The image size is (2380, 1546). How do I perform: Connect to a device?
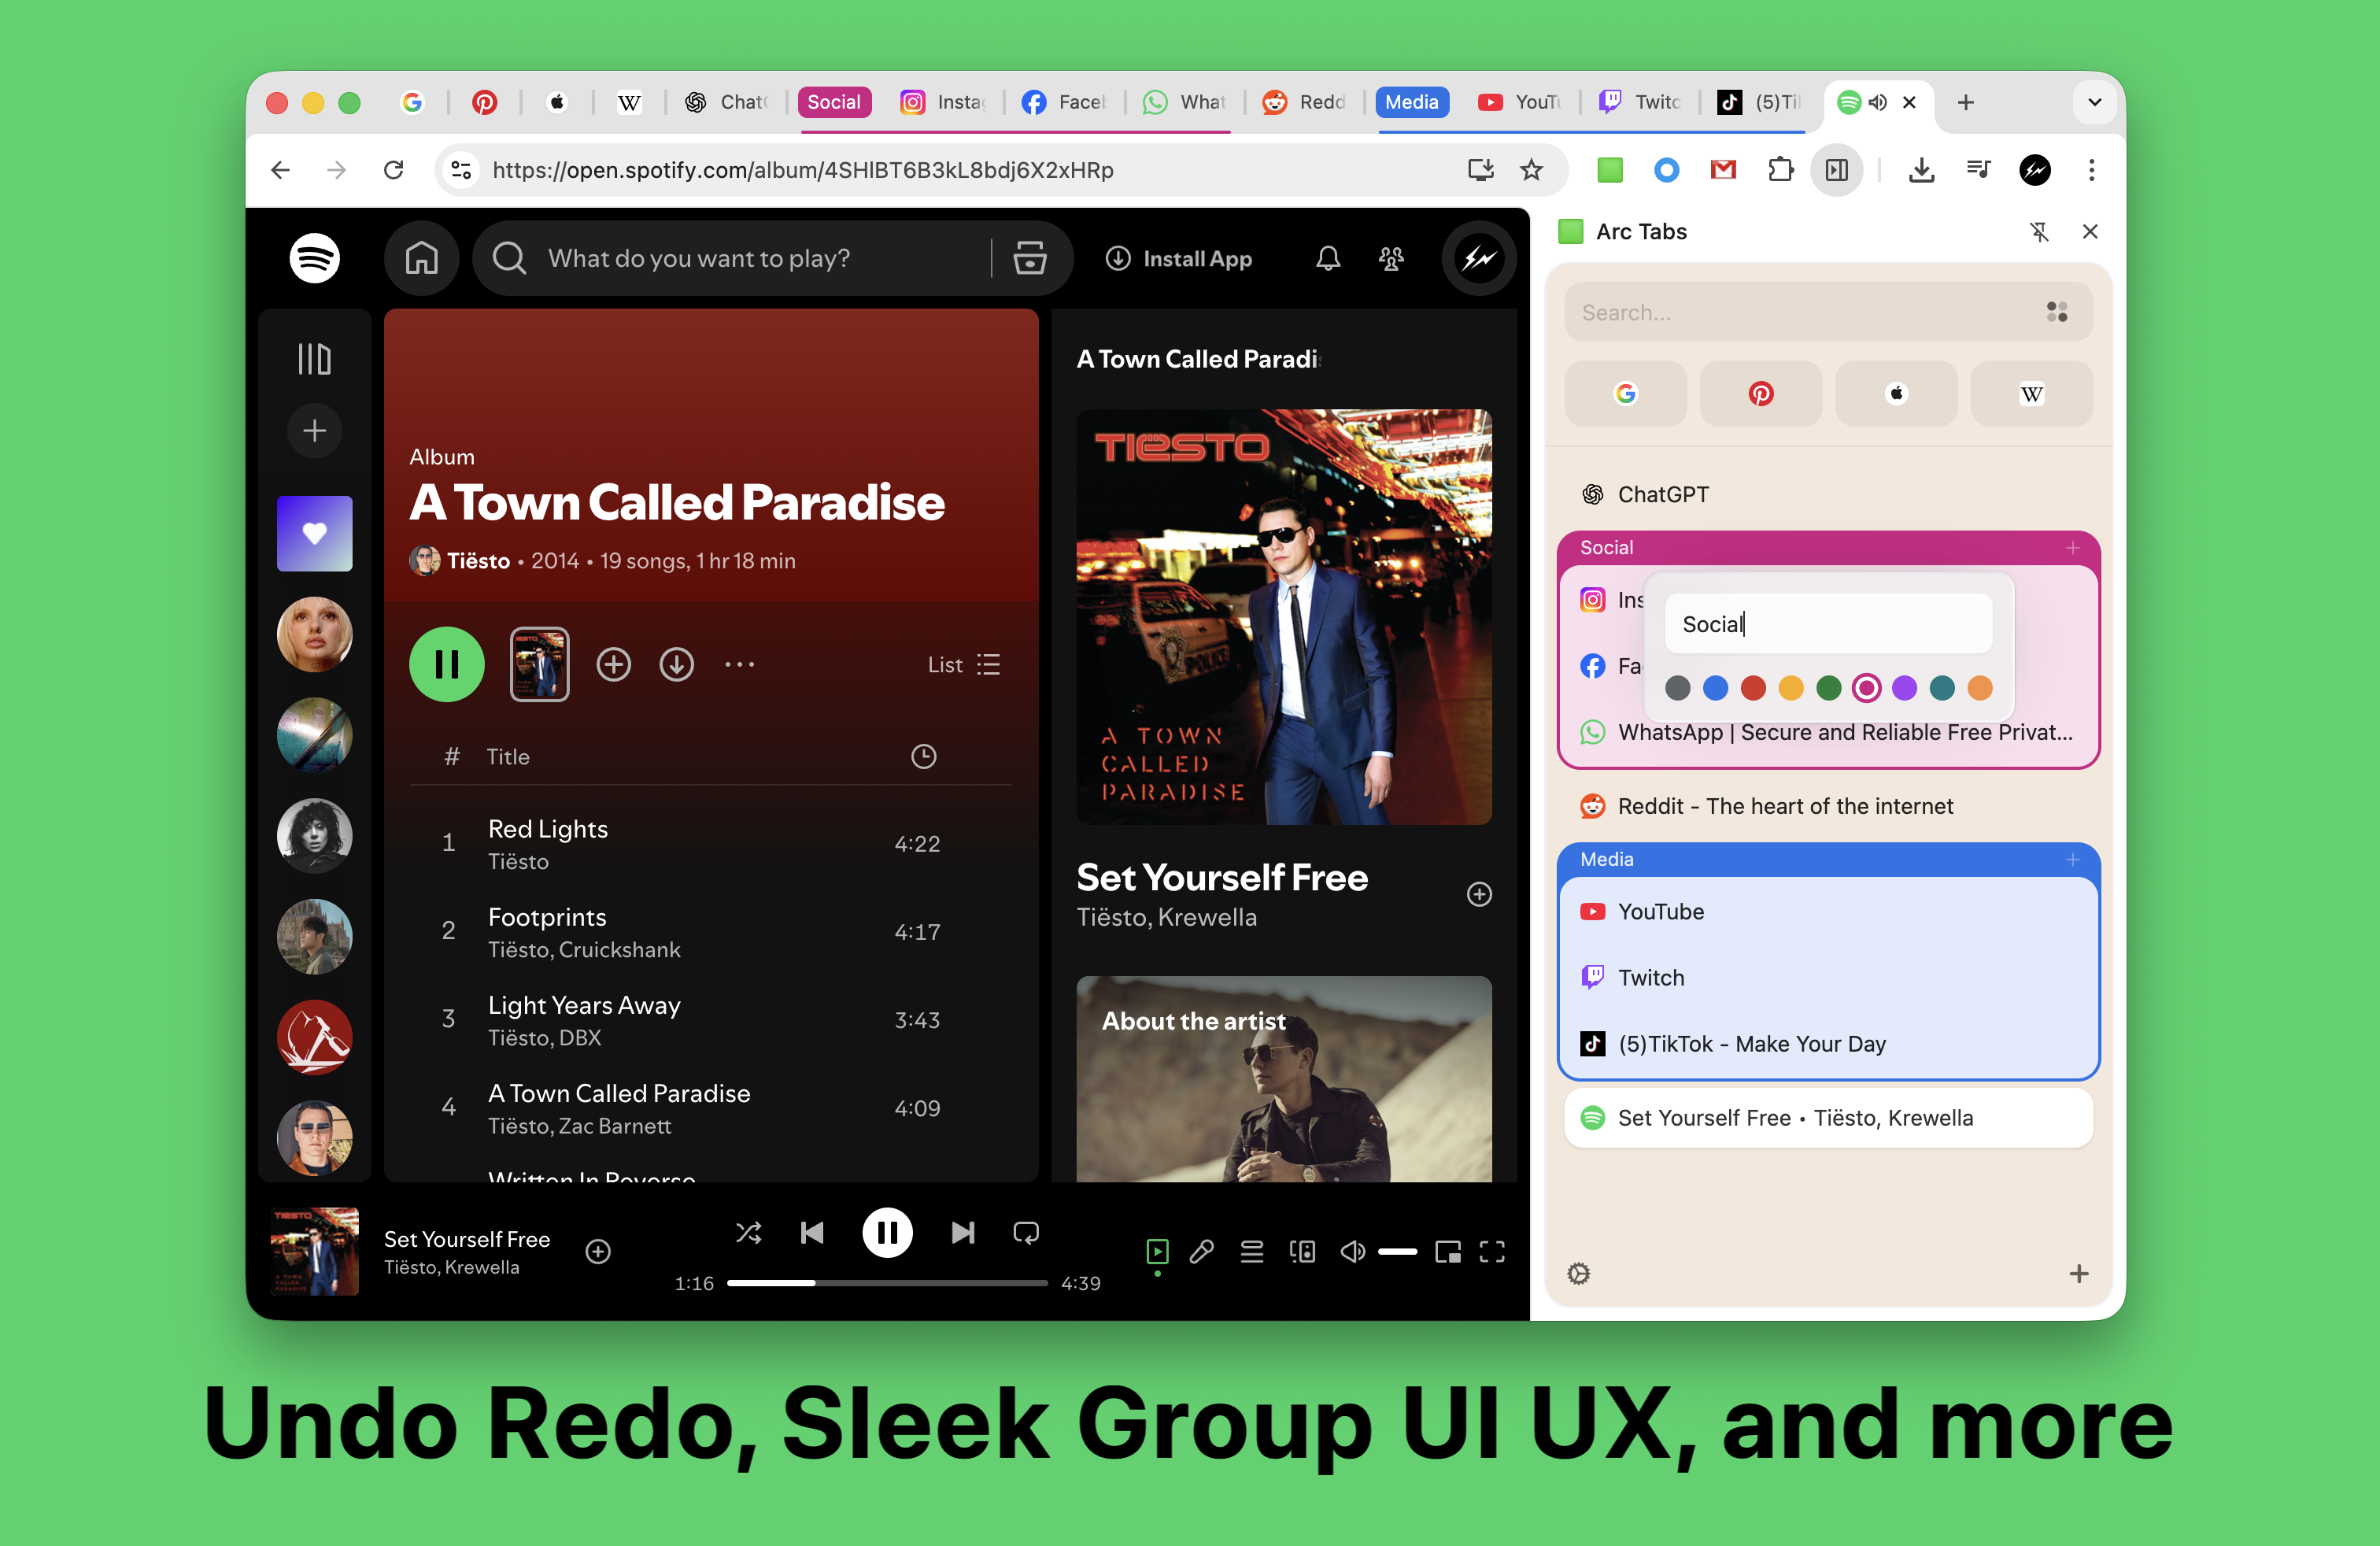coord(1302,1252)
